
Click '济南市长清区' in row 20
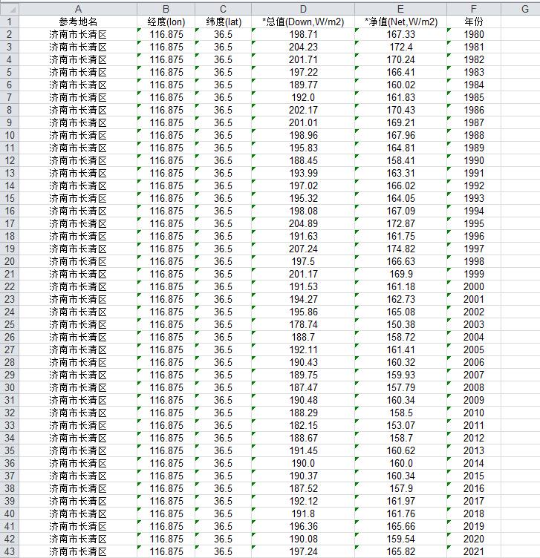coord(78,261)
